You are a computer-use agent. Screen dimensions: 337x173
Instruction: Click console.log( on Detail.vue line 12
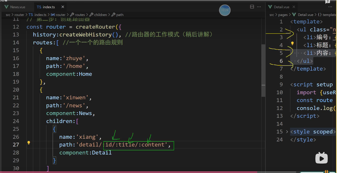tap(316, 108)
